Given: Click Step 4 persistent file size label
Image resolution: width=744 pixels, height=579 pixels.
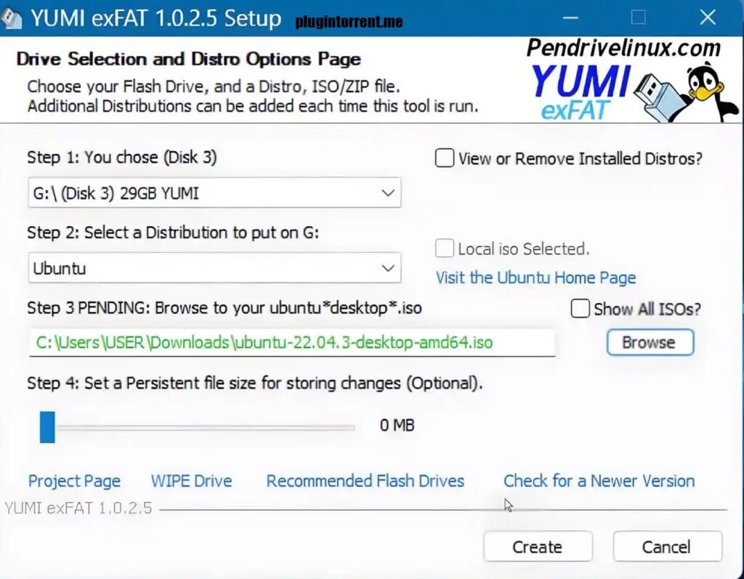Looking at the screenshot, I should 255,384.
